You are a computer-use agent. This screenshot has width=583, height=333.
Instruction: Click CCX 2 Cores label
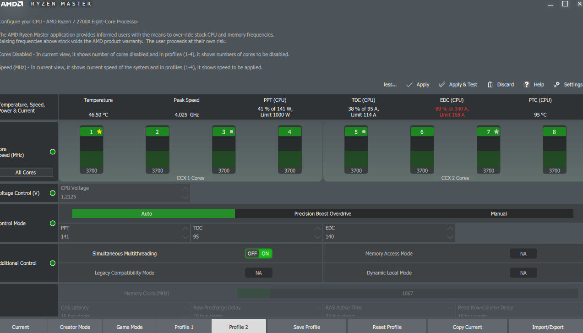[455, 178]
